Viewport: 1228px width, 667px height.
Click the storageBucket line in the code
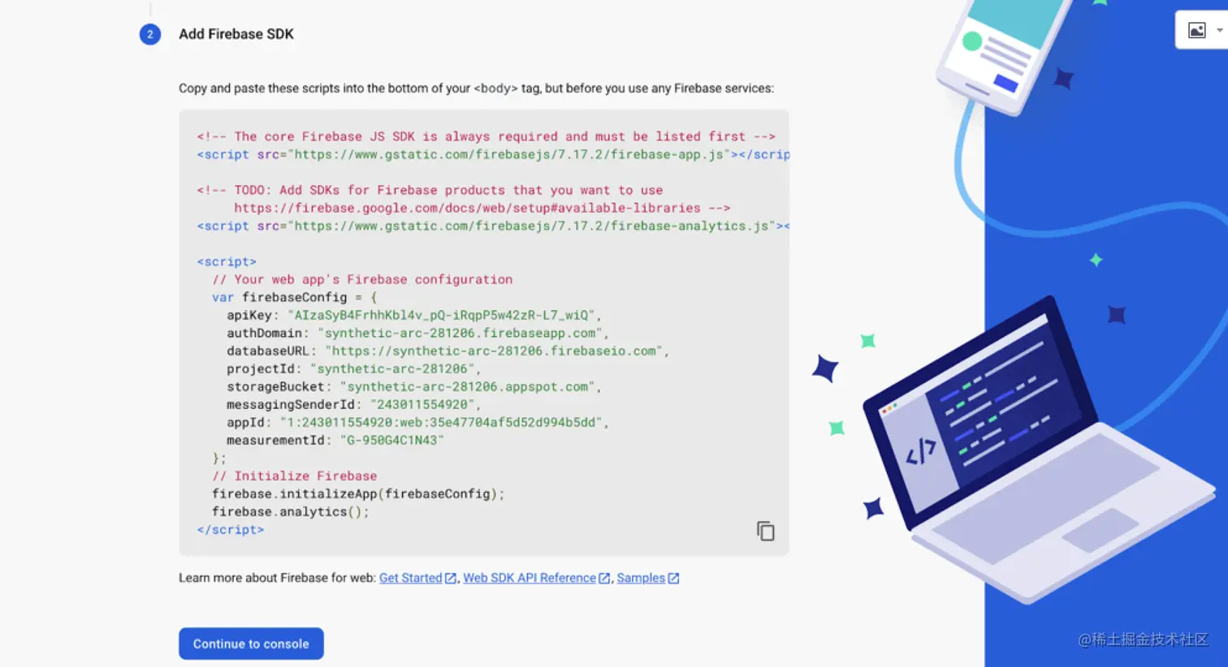pyautogui.click(x=414, y=386)
